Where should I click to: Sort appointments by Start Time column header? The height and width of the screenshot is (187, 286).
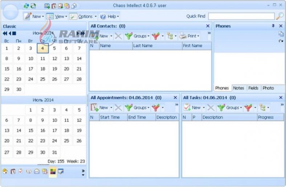pyautogui.click(x=113, y=117)
